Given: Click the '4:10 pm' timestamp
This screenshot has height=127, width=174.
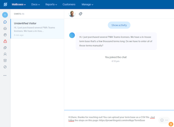Looking at the screenshot, I should [x=115, y=61].
